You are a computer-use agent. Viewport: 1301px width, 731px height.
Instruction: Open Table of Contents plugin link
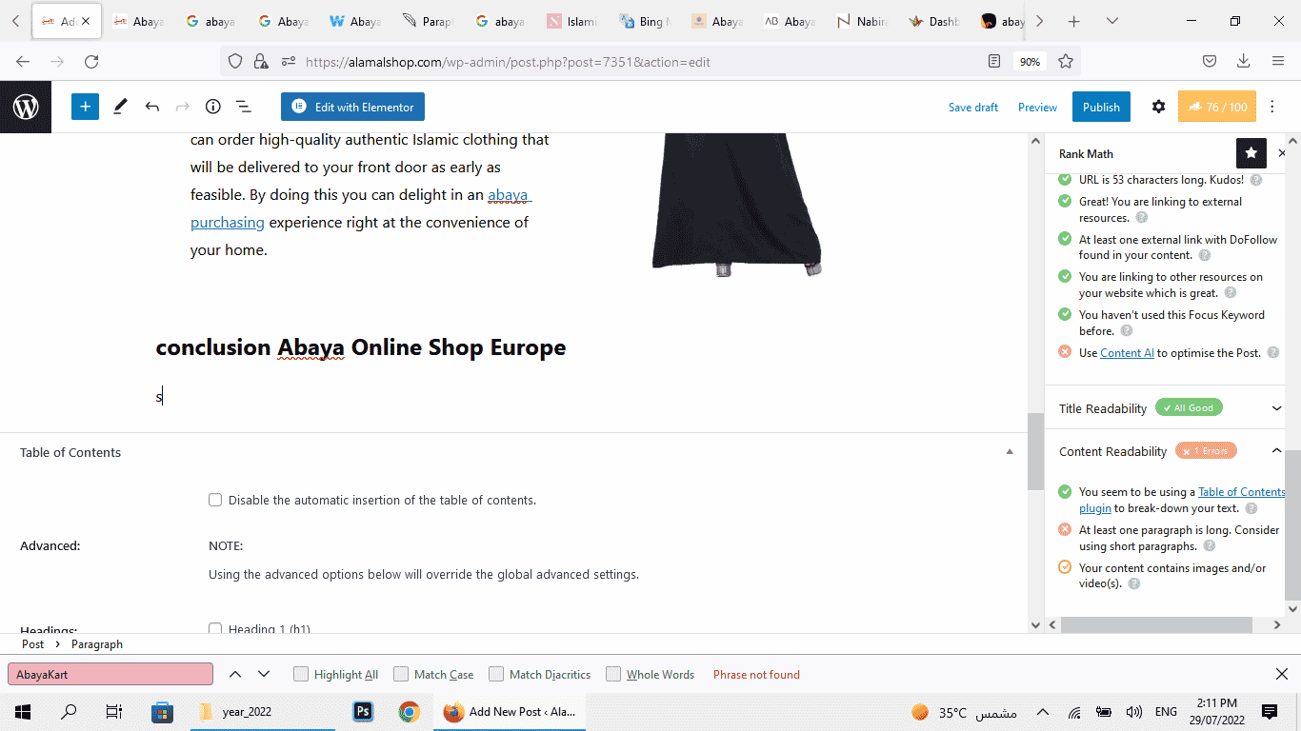point(1241,492)
